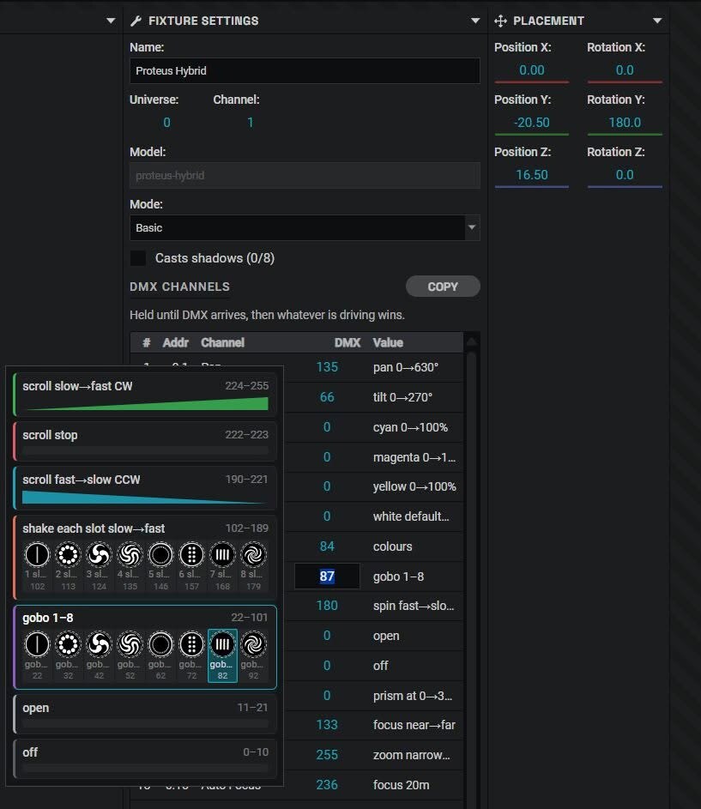This screenshot has height=809, width=701.
Task: Pick shake slot 4 gobo at 135
Action: 130,566
